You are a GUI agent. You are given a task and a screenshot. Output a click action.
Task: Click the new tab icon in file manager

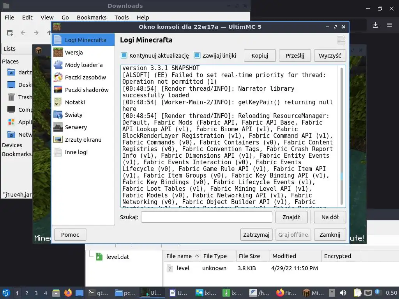click(x=10, y=33)
